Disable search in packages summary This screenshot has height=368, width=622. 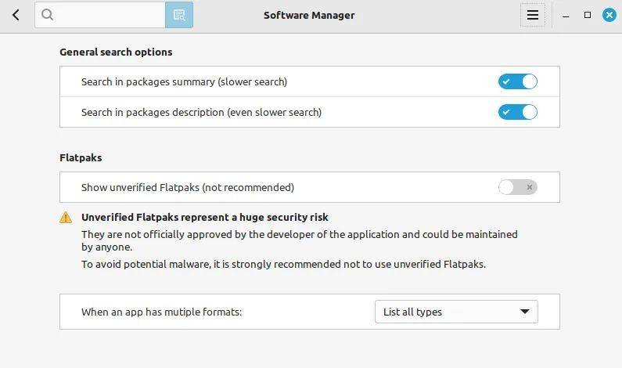517,81
